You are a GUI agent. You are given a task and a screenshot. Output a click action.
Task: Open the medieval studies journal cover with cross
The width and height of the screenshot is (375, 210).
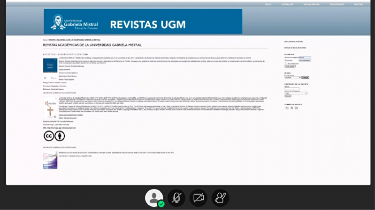click(x=50, y=108)
